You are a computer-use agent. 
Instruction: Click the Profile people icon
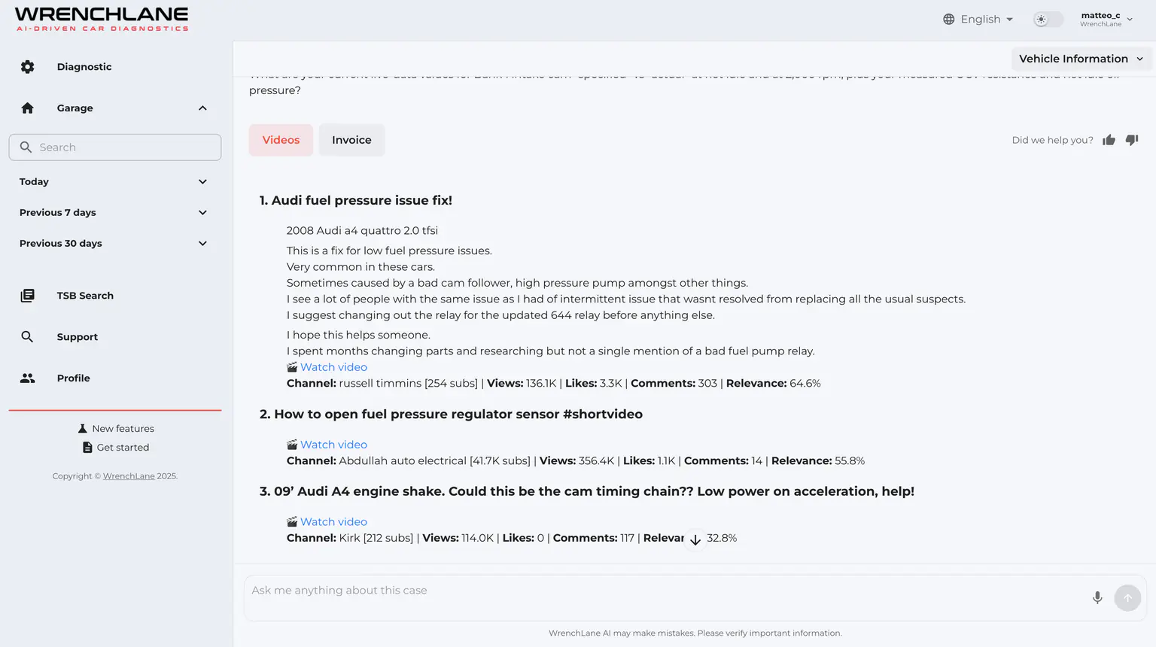(x=28, y=378)
